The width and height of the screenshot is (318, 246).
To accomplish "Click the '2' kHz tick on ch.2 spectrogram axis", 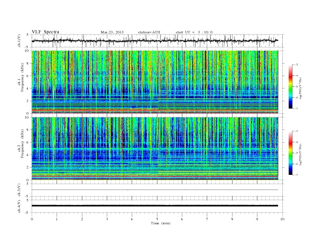I will [x=28, y=168].
